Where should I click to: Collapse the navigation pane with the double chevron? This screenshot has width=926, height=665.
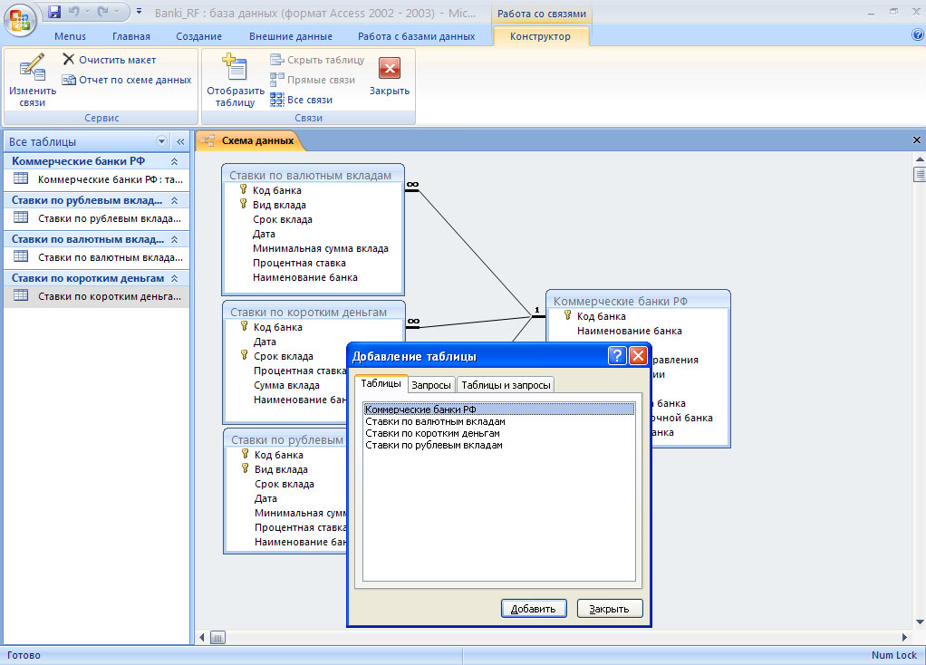[x=180, y=141]
